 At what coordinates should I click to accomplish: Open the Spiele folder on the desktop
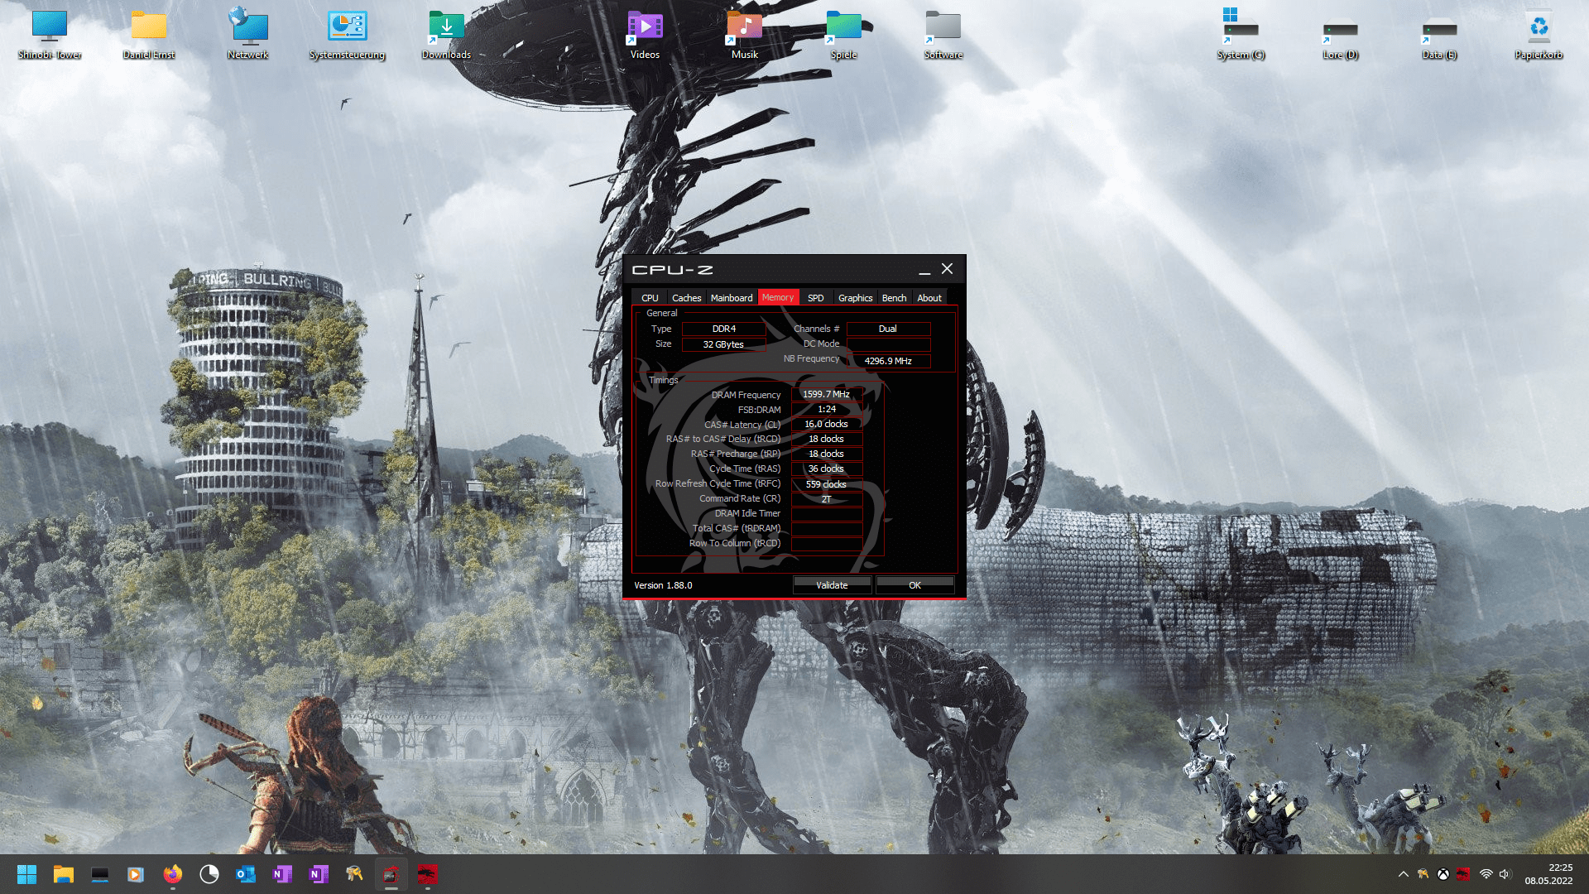[843, 35]
